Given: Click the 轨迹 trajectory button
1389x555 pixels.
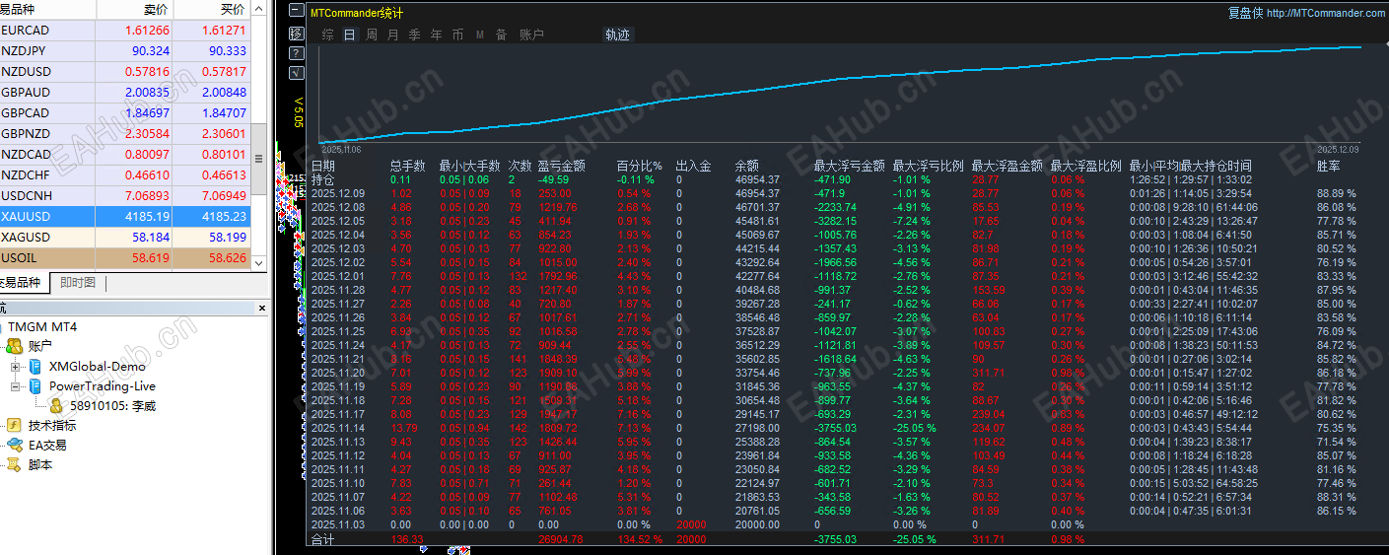Looking at the screenshot, I should tap(617, 35).
